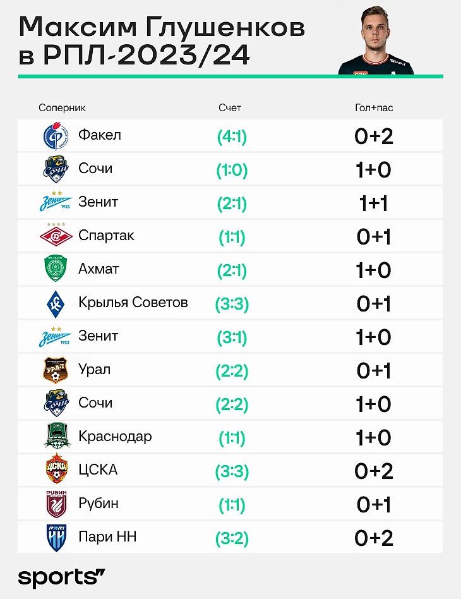This screenshot has width=461, height=599.
Task: Click the 1+1 goal+assist value
Action: tap(374, 203)
